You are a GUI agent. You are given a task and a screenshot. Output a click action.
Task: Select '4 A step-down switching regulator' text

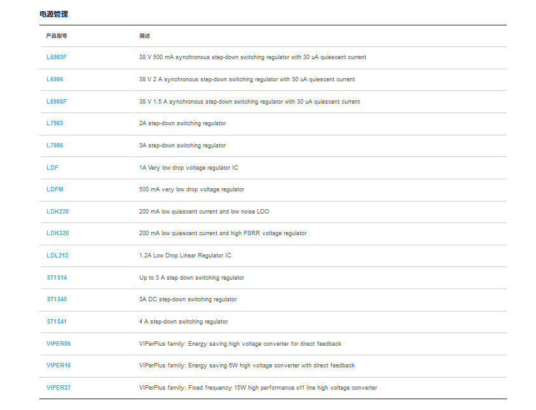coord(184,322)
